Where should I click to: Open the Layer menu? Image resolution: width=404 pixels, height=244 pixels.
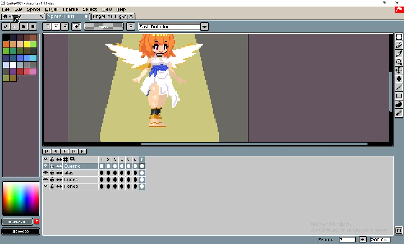(52, 9)
